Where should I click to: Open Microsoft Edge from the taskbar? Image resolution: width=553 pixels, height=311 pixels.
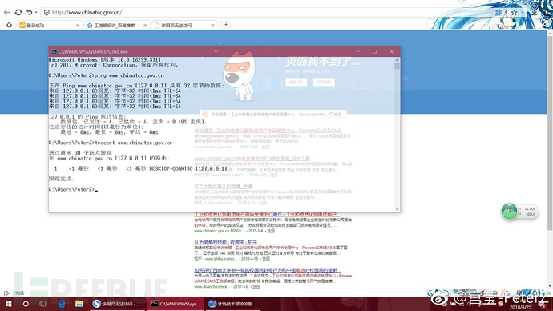pyautogui.click(x=62, y=304)
